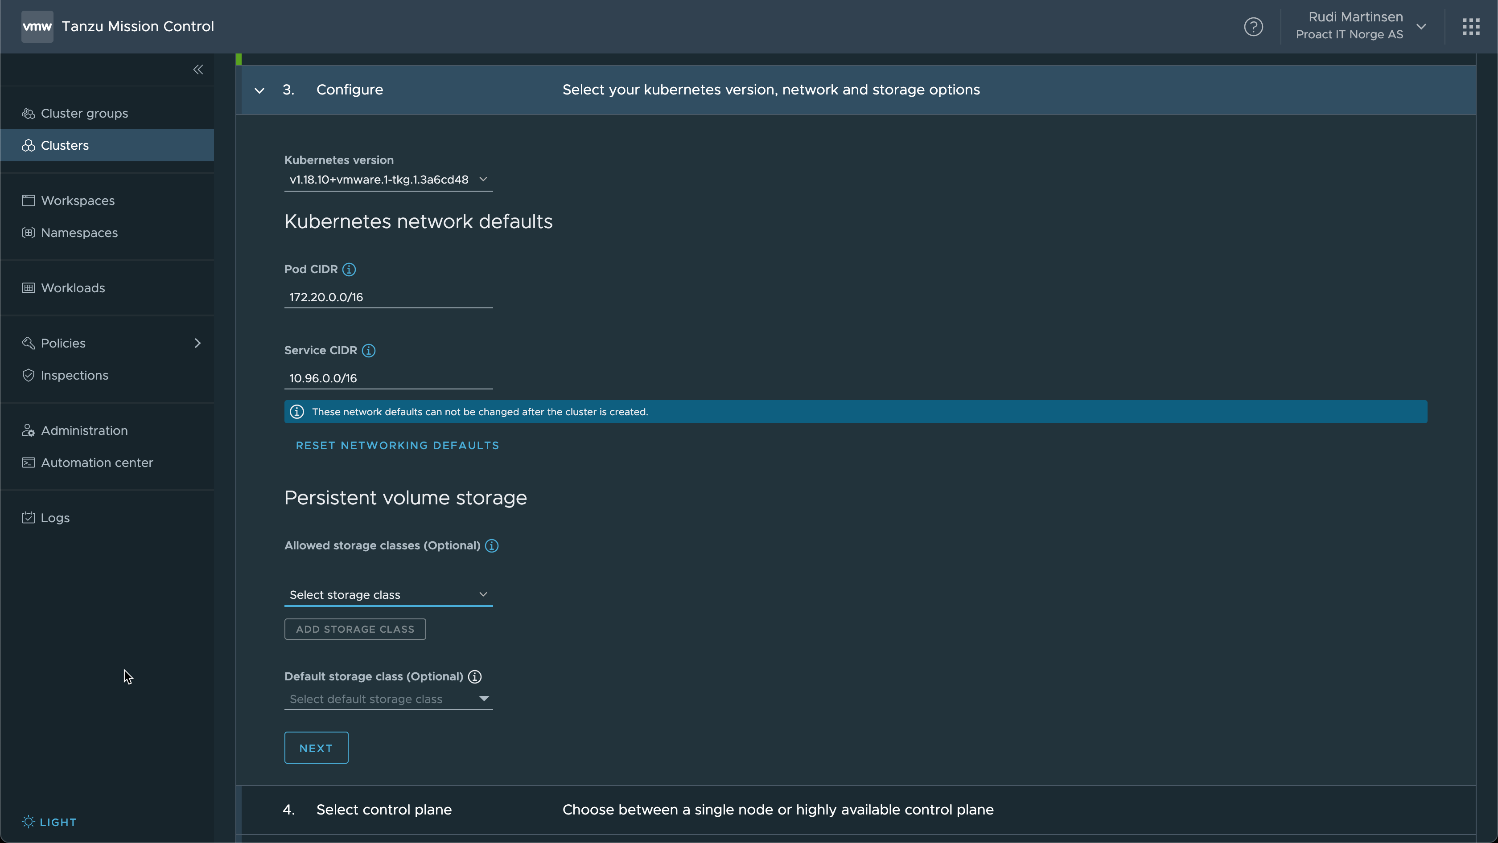Click the info icon in network defaults banner
1498x843 pixels.
click(297, 412)
